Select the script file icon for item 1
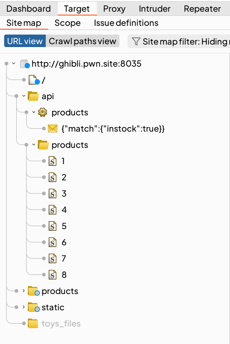Screen dimensions: 230x344 pos(52,161)
